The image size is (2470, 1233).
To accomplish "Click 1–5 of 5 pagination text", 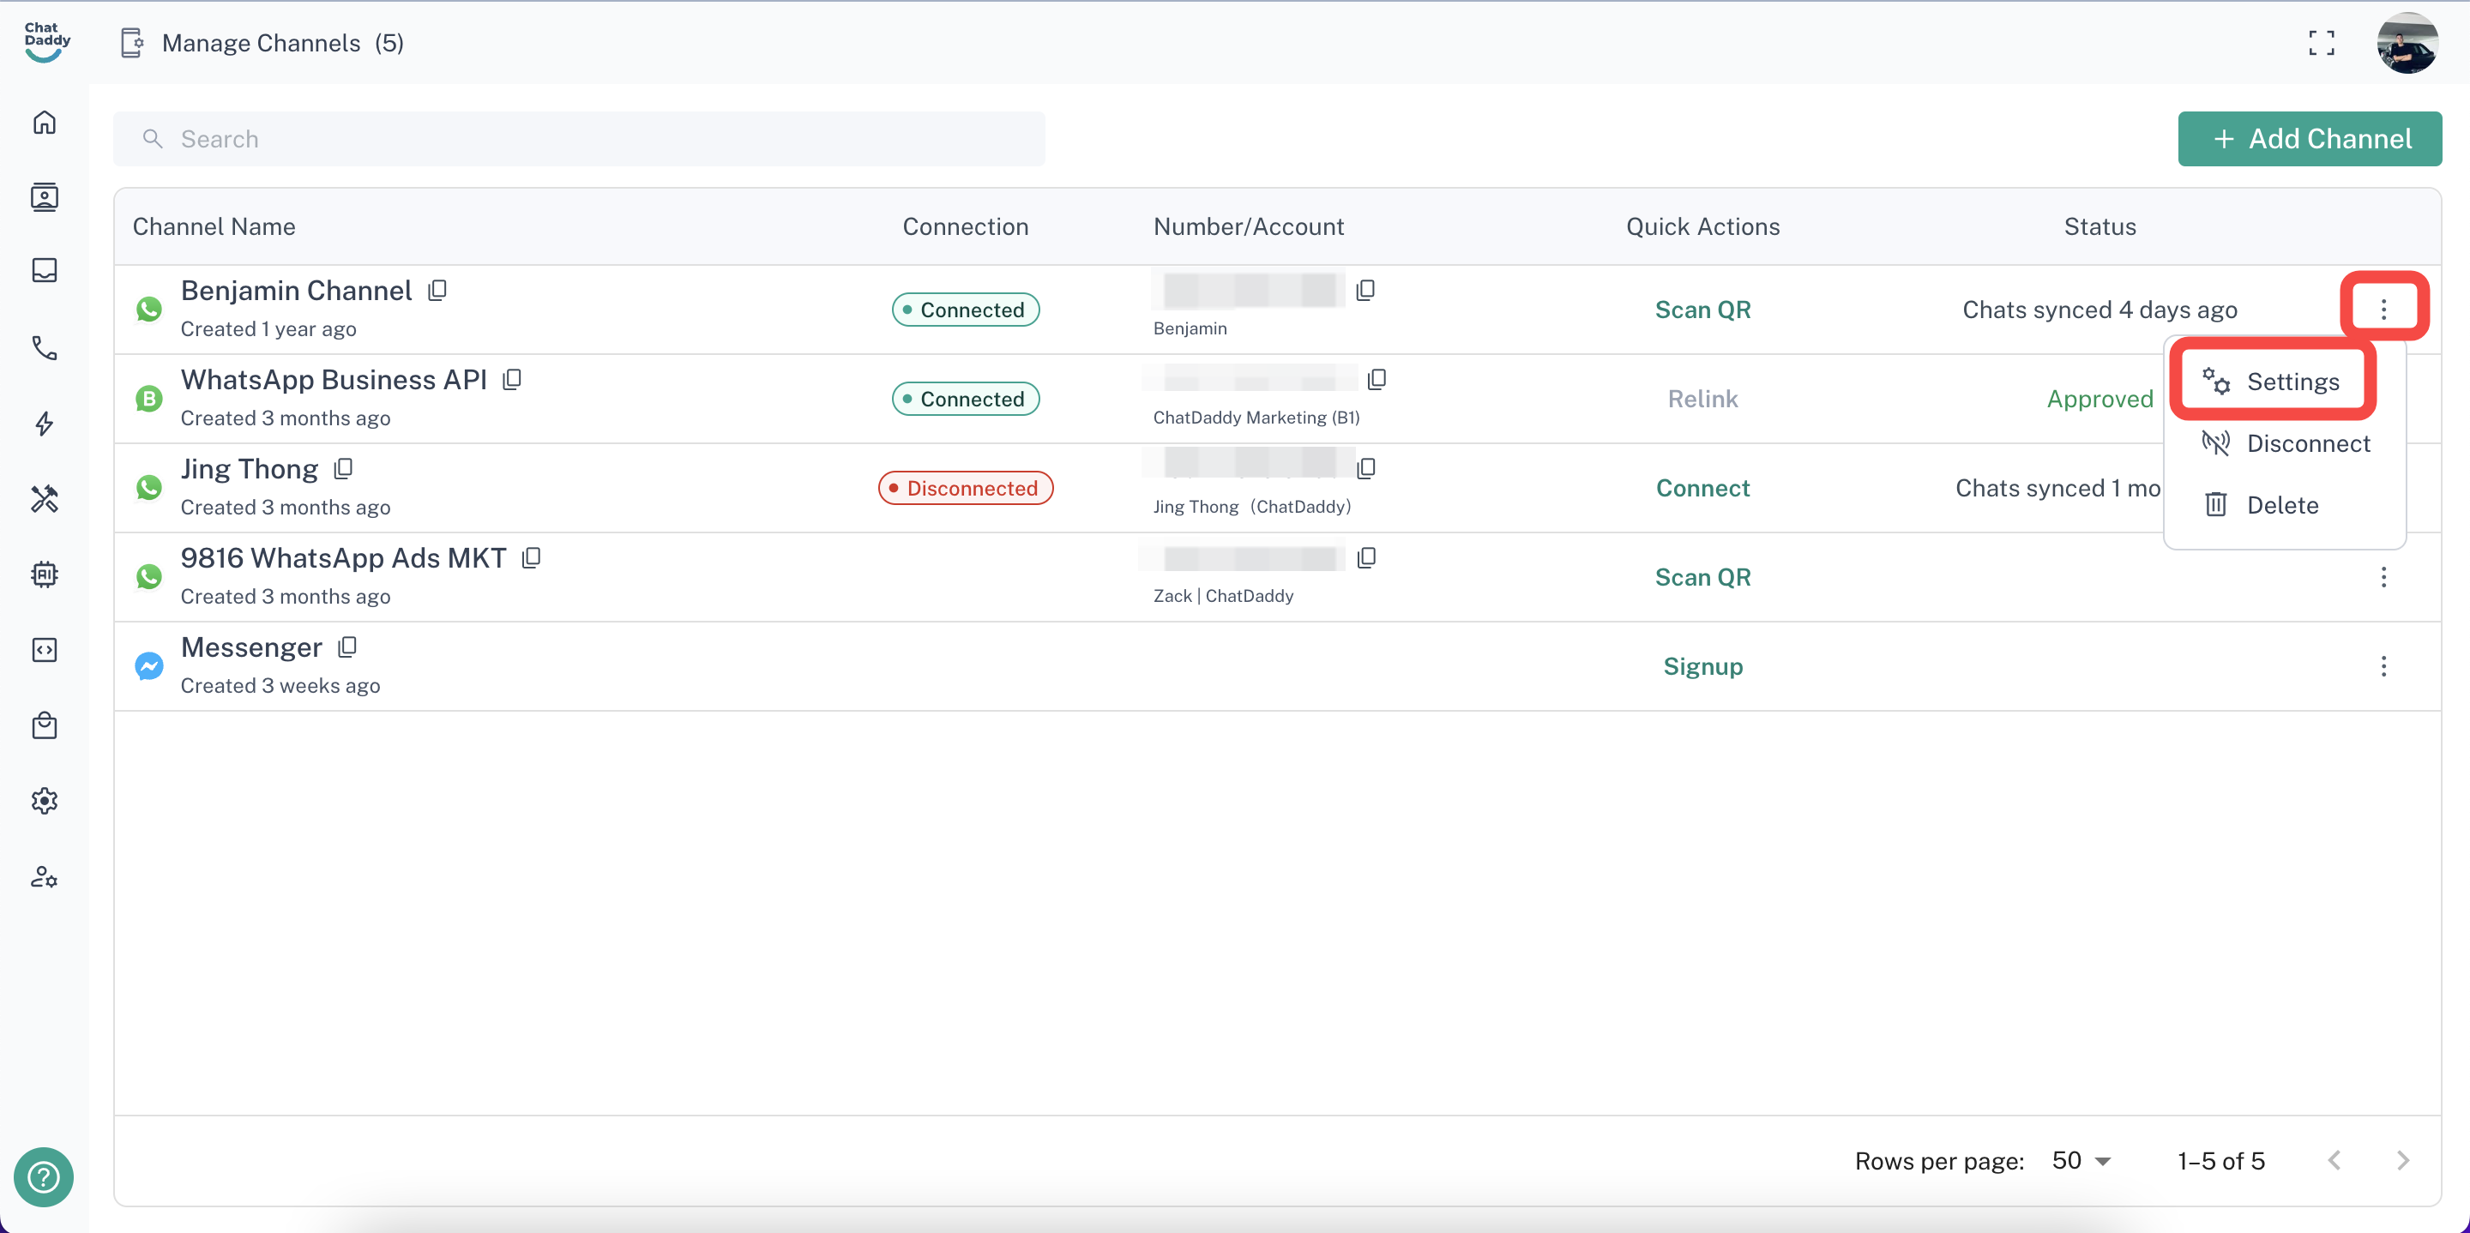I will click(x=2220, y=1160).
